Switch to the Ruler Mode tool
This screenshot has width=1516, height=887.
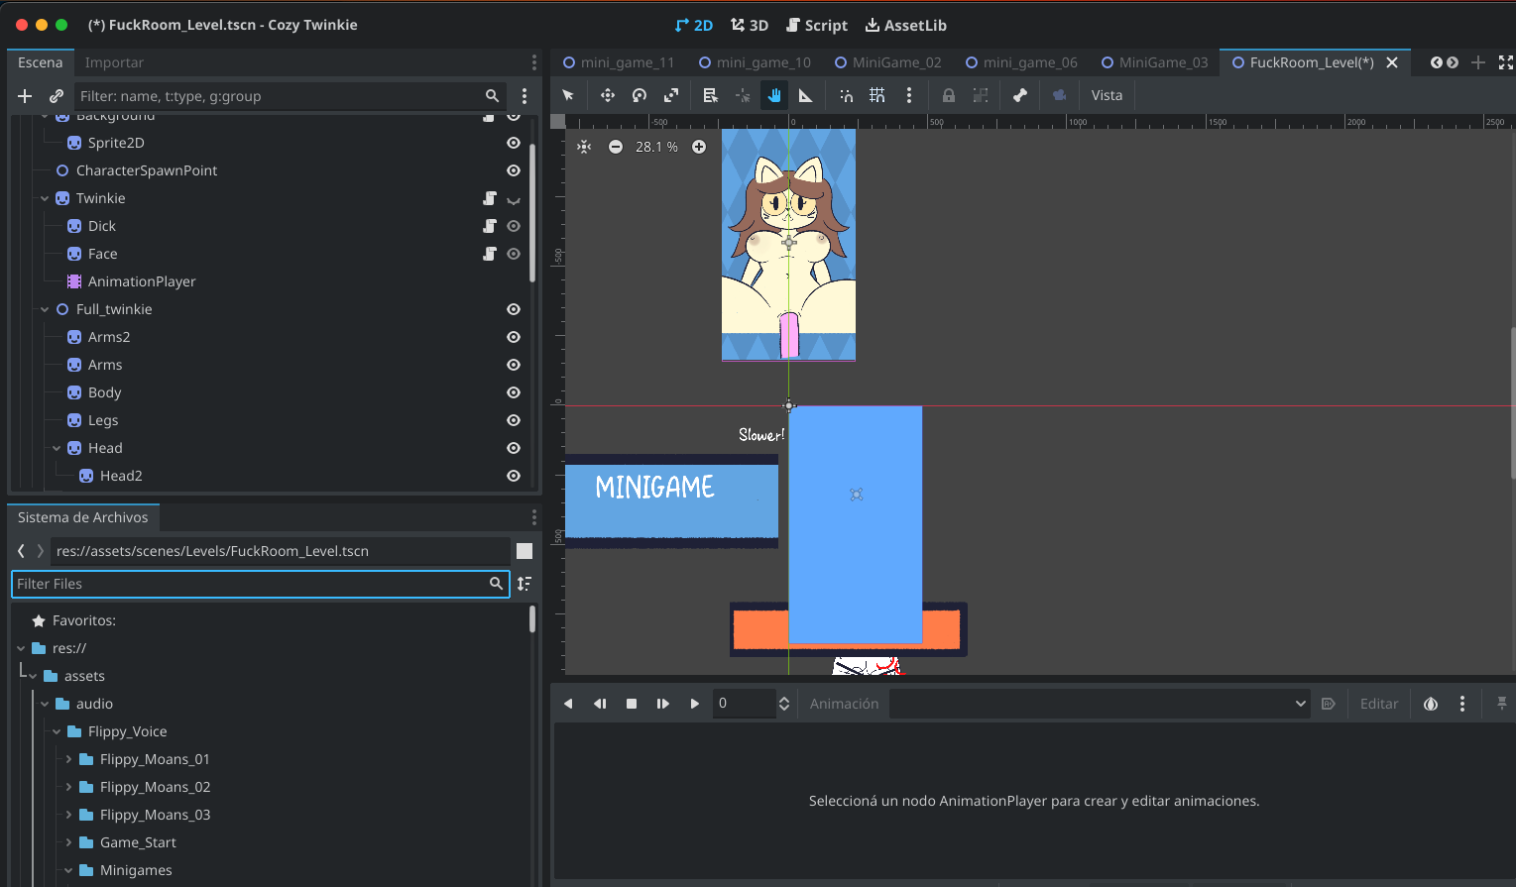tap(805, 95)
